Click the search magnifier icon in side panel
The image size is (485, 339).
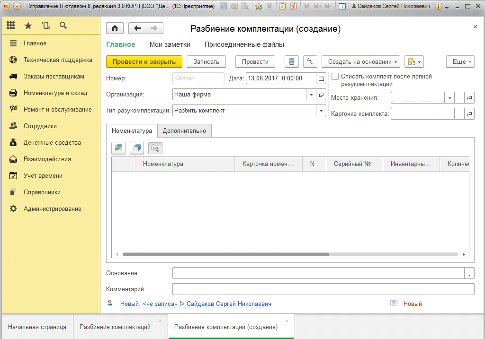[63, 26]
